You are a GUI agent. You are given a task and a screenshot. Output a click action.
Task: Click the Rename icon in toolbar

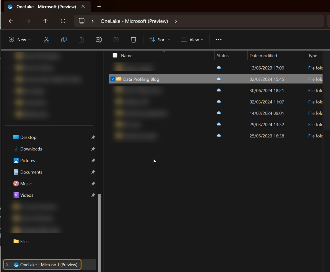point(99,40)
